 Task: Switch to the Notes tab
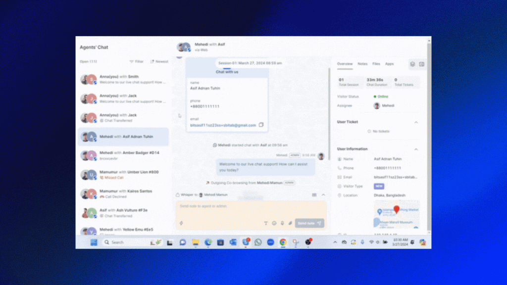(362, 64)
